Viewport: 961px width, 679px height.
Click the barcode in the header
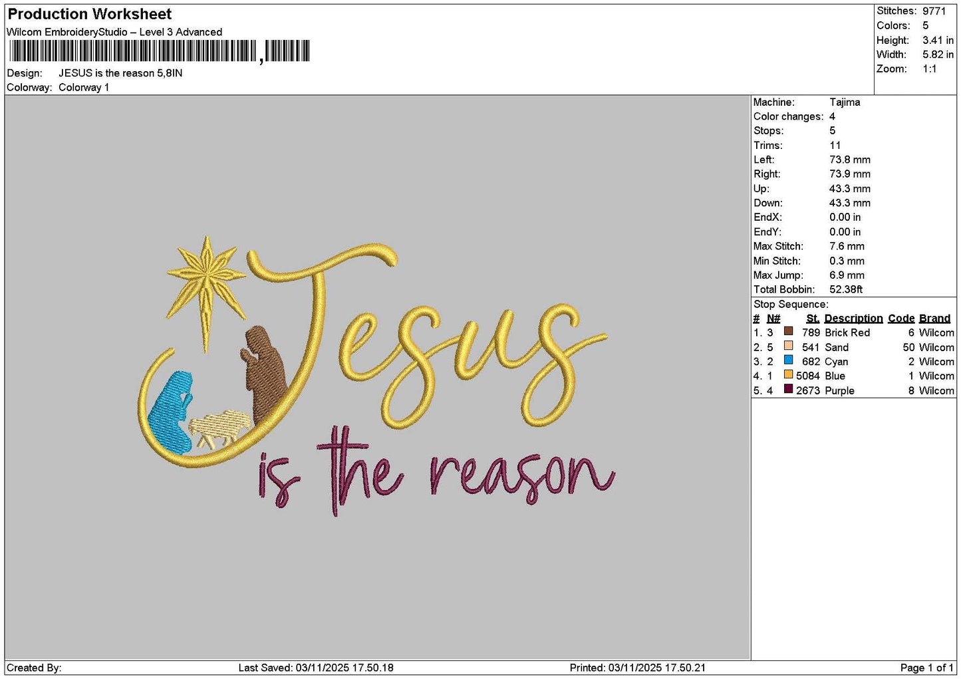click(x=160, y=51)
